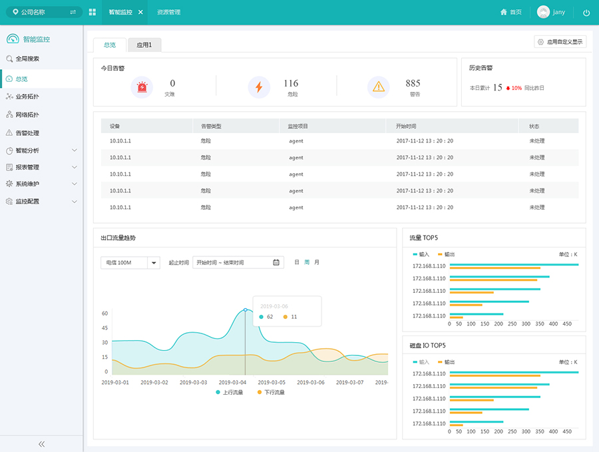Select the 周 time granularity option
The width and height of the screenshot is (599, 452).
point(307,262)
